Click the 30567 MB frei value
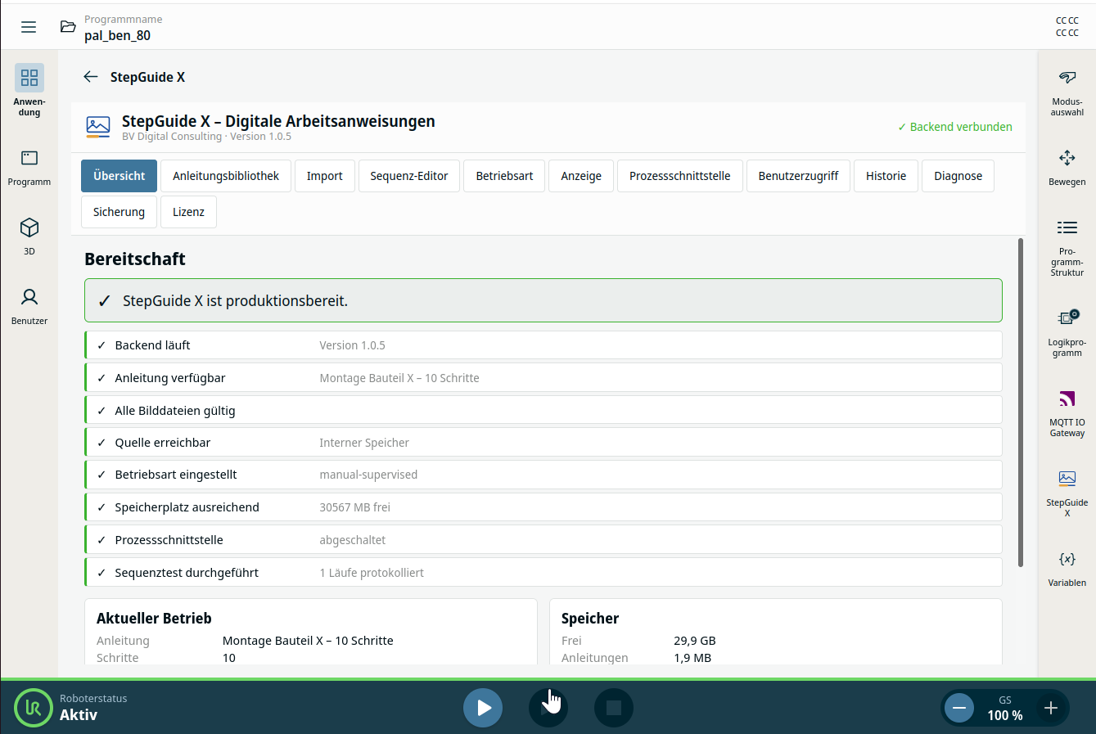1096x734 pixels. [x=354, y=507]
